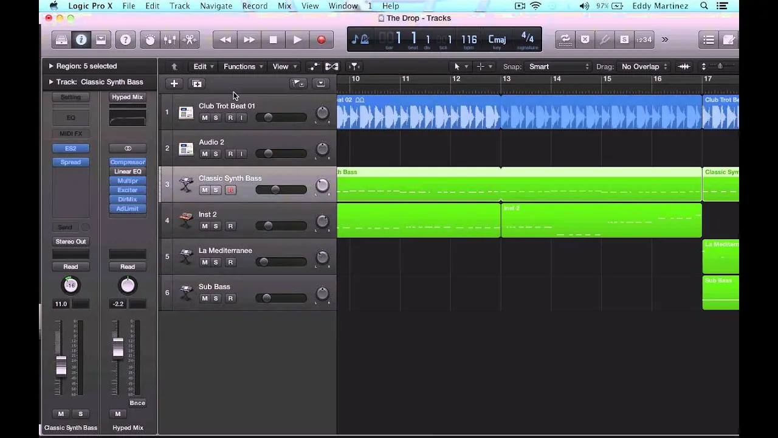The image size is (778, 438).
Task: Open track header configuration dropdown
Action: [321, 83]
